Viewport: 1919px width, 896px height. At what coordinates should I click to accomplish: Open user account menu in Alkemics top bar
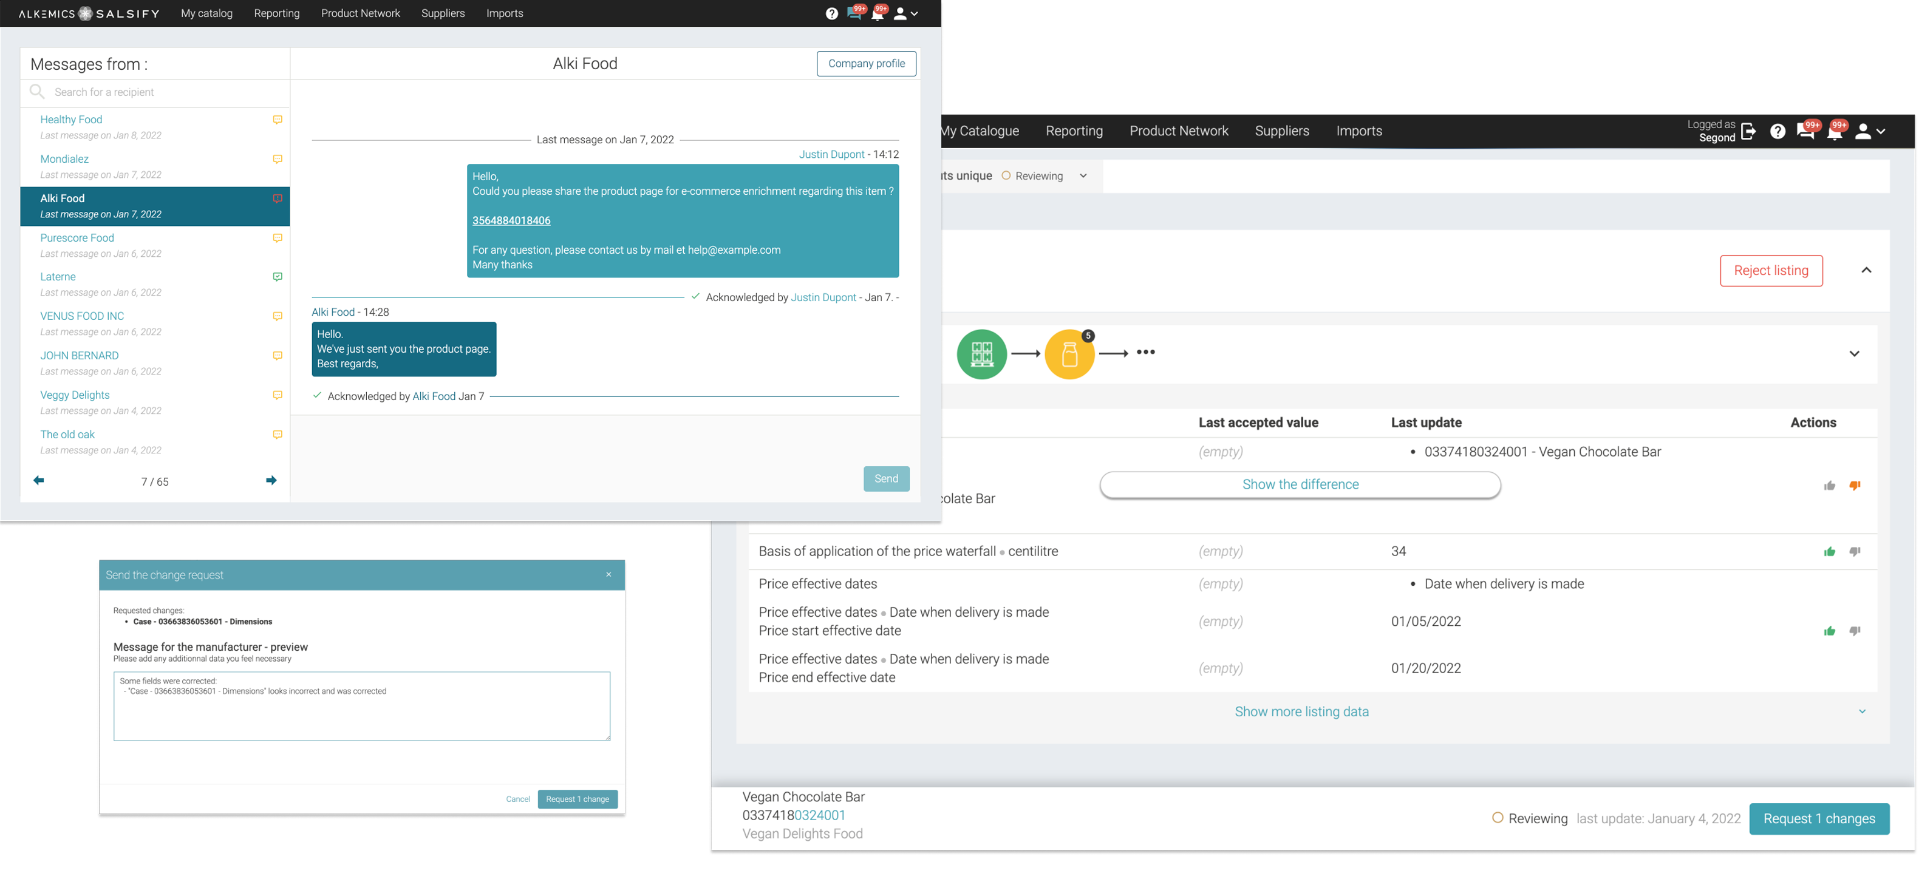tap(905, 13)
